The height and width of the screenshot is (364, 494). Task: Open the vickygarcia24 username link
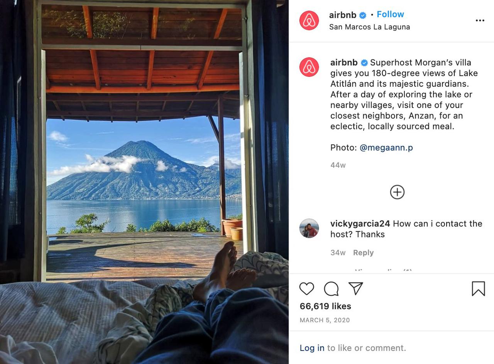click(x=360, y=223)
